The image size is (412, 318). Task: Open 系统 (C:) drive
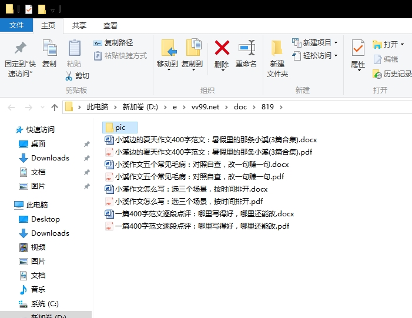pyautogui.click(x=39, y=303)
